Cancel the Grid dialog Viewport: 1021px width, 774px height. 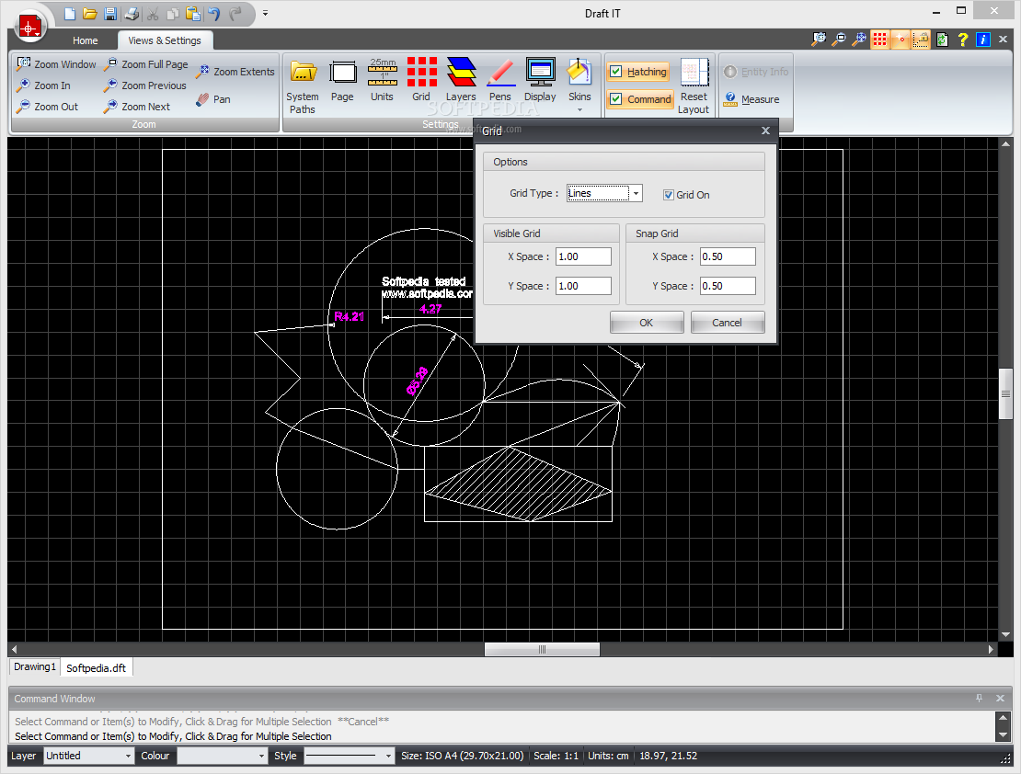(728, 323)
